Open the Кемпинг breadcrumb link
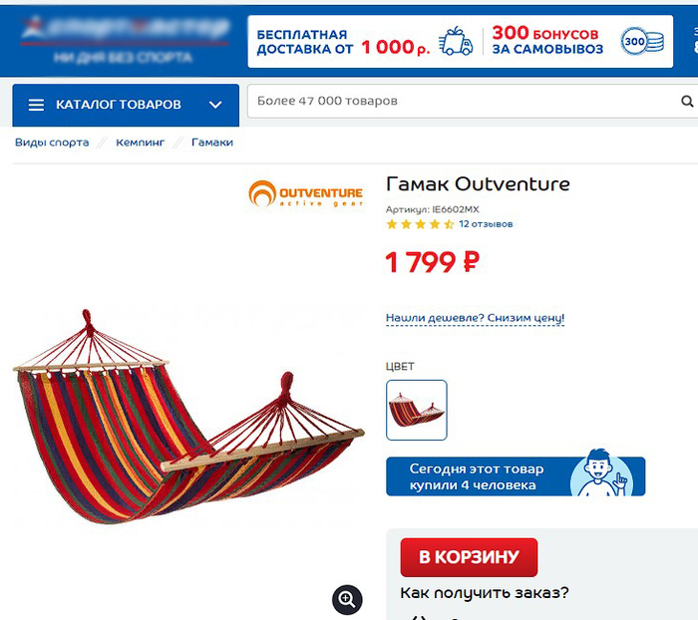The height and width of the screenshot is (620, 698). pyautogui.click(x=141, y=143)
